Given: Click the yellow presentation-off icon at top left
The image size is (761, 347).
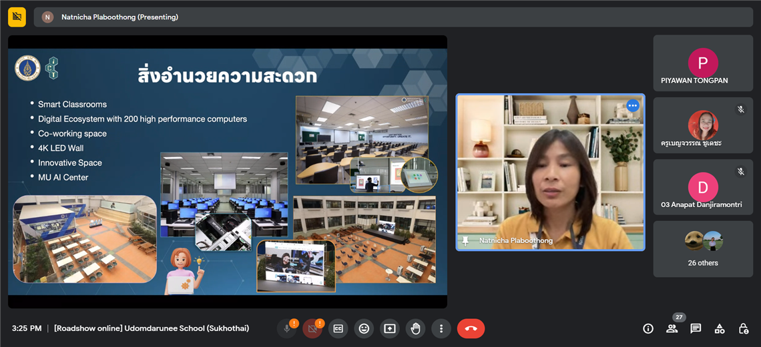Looking at the screenshot, I should [17, 17].
